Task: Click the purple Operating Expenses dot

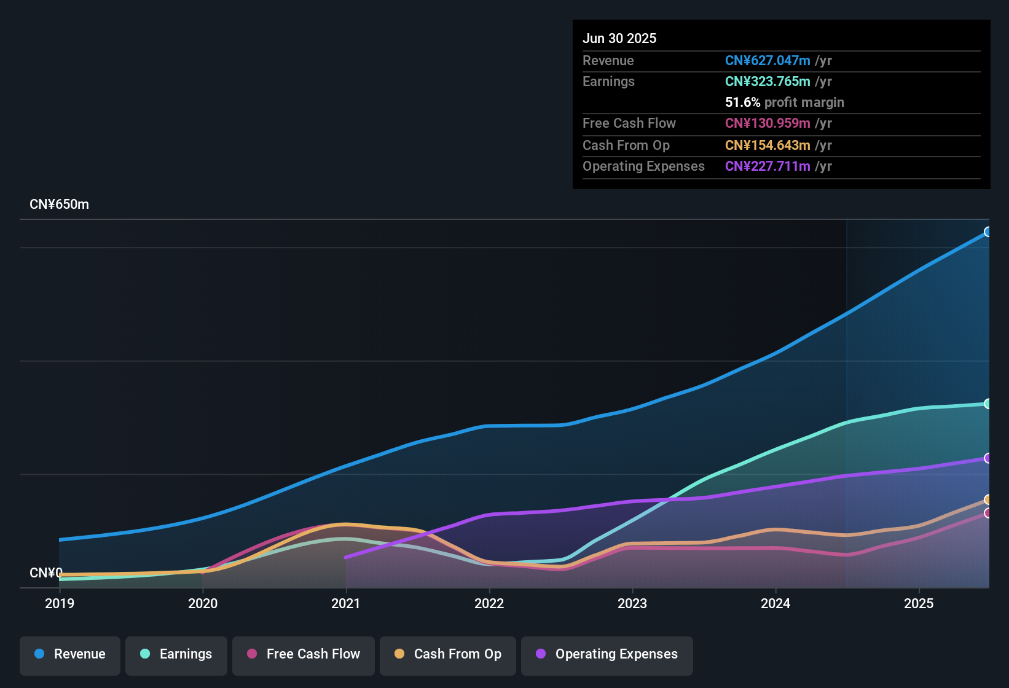Action: pos(540,654)
